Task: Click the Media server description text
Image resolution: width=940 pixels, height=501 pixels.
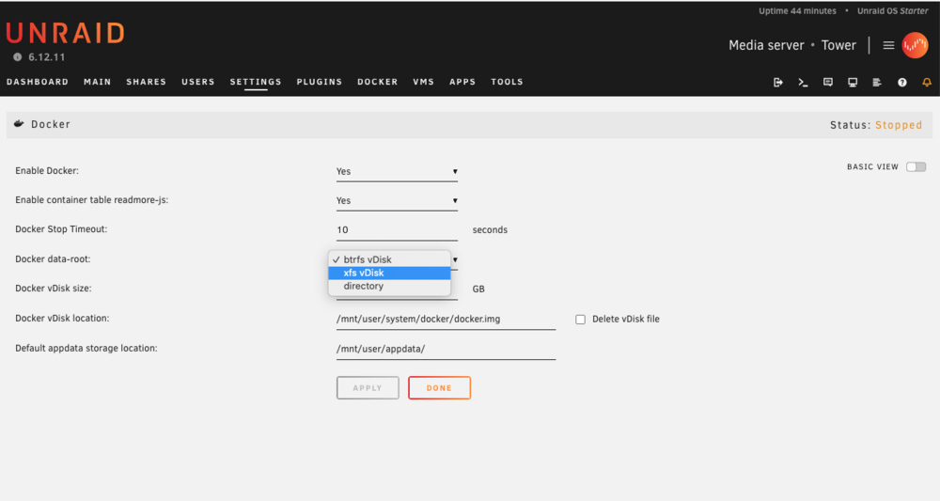Action: coord(766,45)
